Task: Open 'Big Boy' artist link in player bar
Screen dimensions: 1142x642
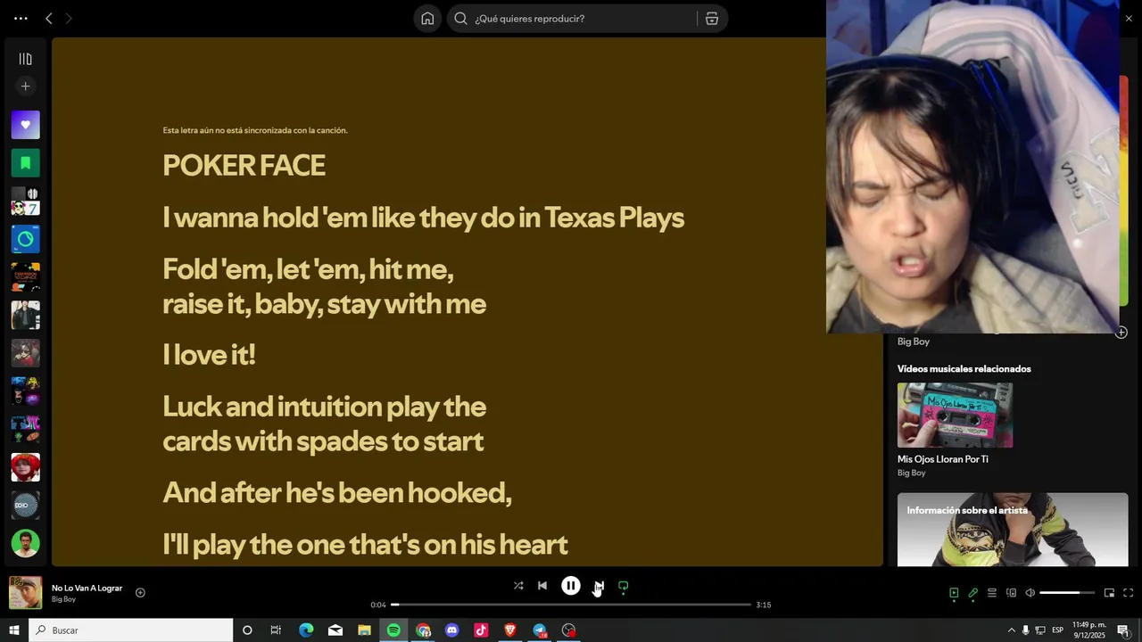Action: (63, 599)
